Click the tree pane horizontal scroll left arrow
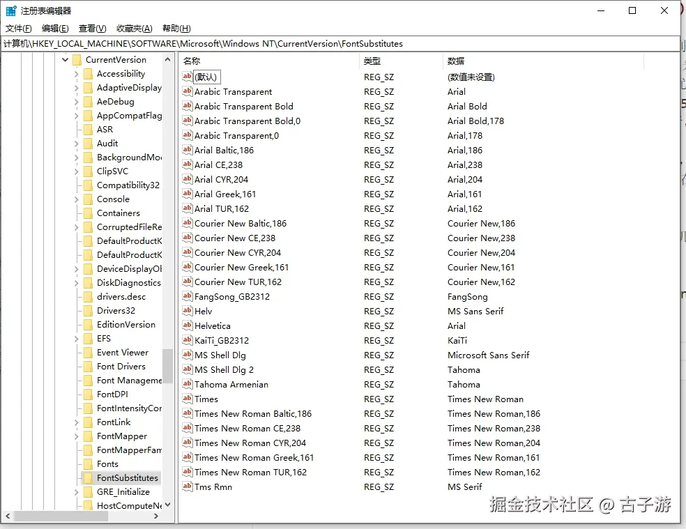This screenshot has height=529, width=686. coord(8,516)
